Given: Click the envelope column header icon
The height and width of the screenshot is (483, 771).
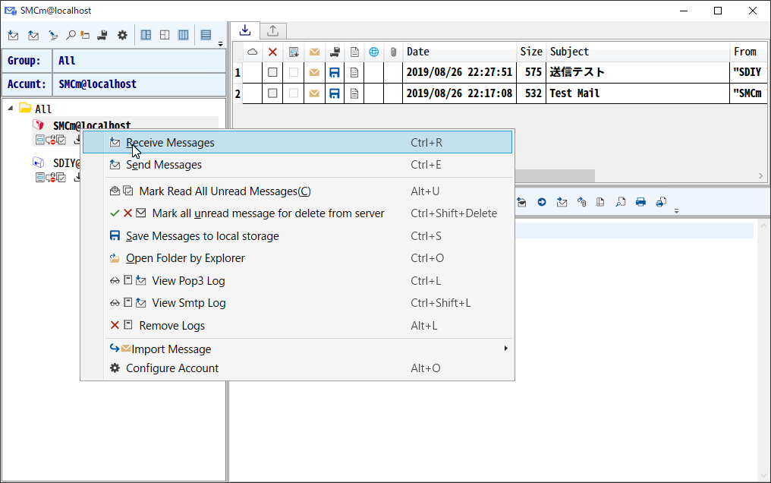Looking at the screenshot, I should point(315,52).
